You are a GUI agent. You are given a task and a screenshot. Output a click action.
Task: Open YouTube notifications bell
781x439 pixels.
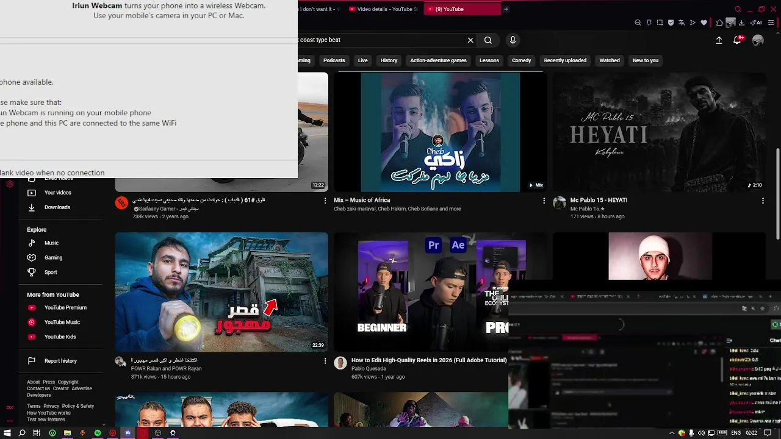pyautogui.click(x=738, y=40)
